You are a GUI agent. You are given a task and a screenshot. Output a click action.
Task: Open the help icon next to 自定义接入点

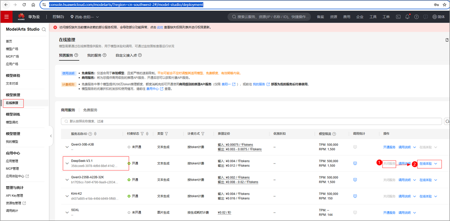click(x=140, y=55)
